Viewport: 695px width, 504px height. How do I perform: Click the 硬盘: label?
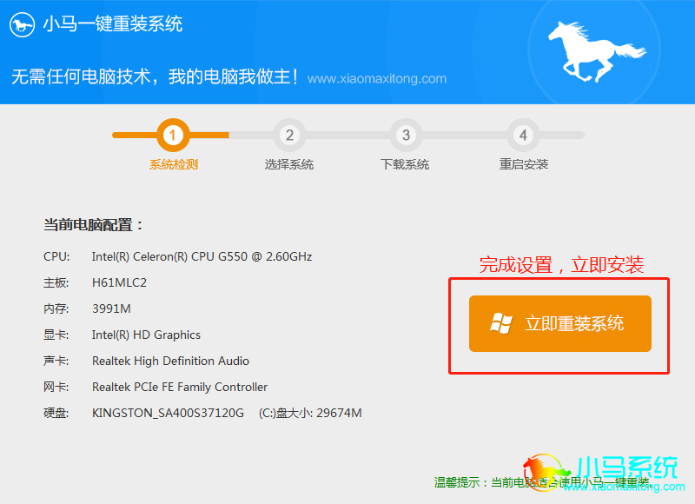(56, 413)
